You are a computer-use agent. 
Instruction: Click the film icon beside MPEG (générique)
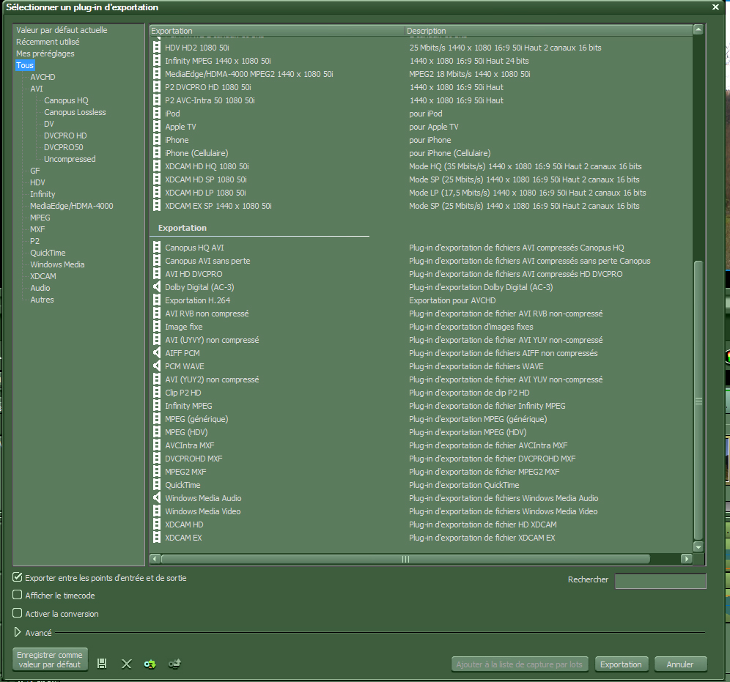(x=157, y=419)
